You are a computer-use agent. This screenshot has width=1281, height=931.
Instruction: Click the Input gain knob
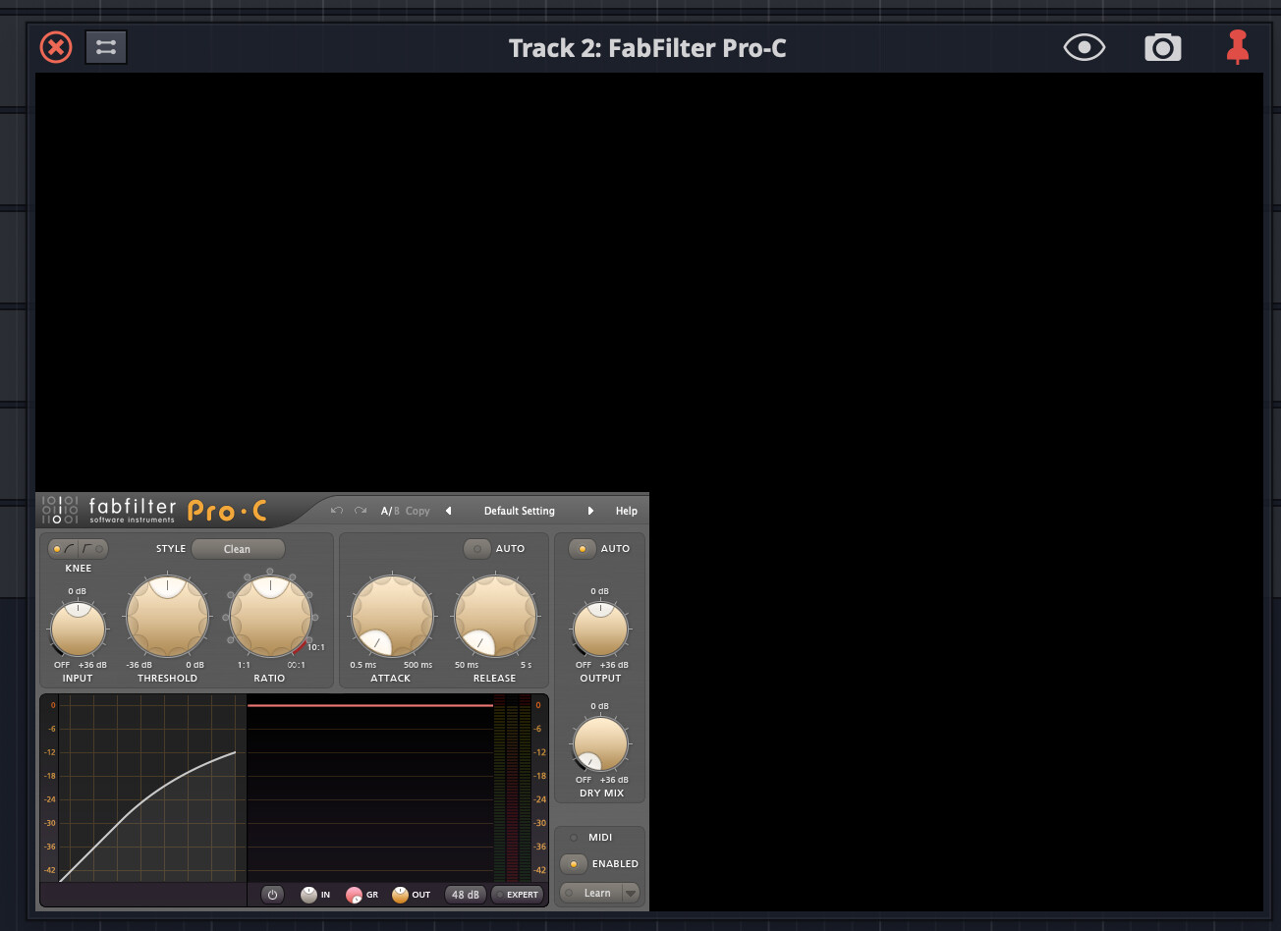coord(78,630)
